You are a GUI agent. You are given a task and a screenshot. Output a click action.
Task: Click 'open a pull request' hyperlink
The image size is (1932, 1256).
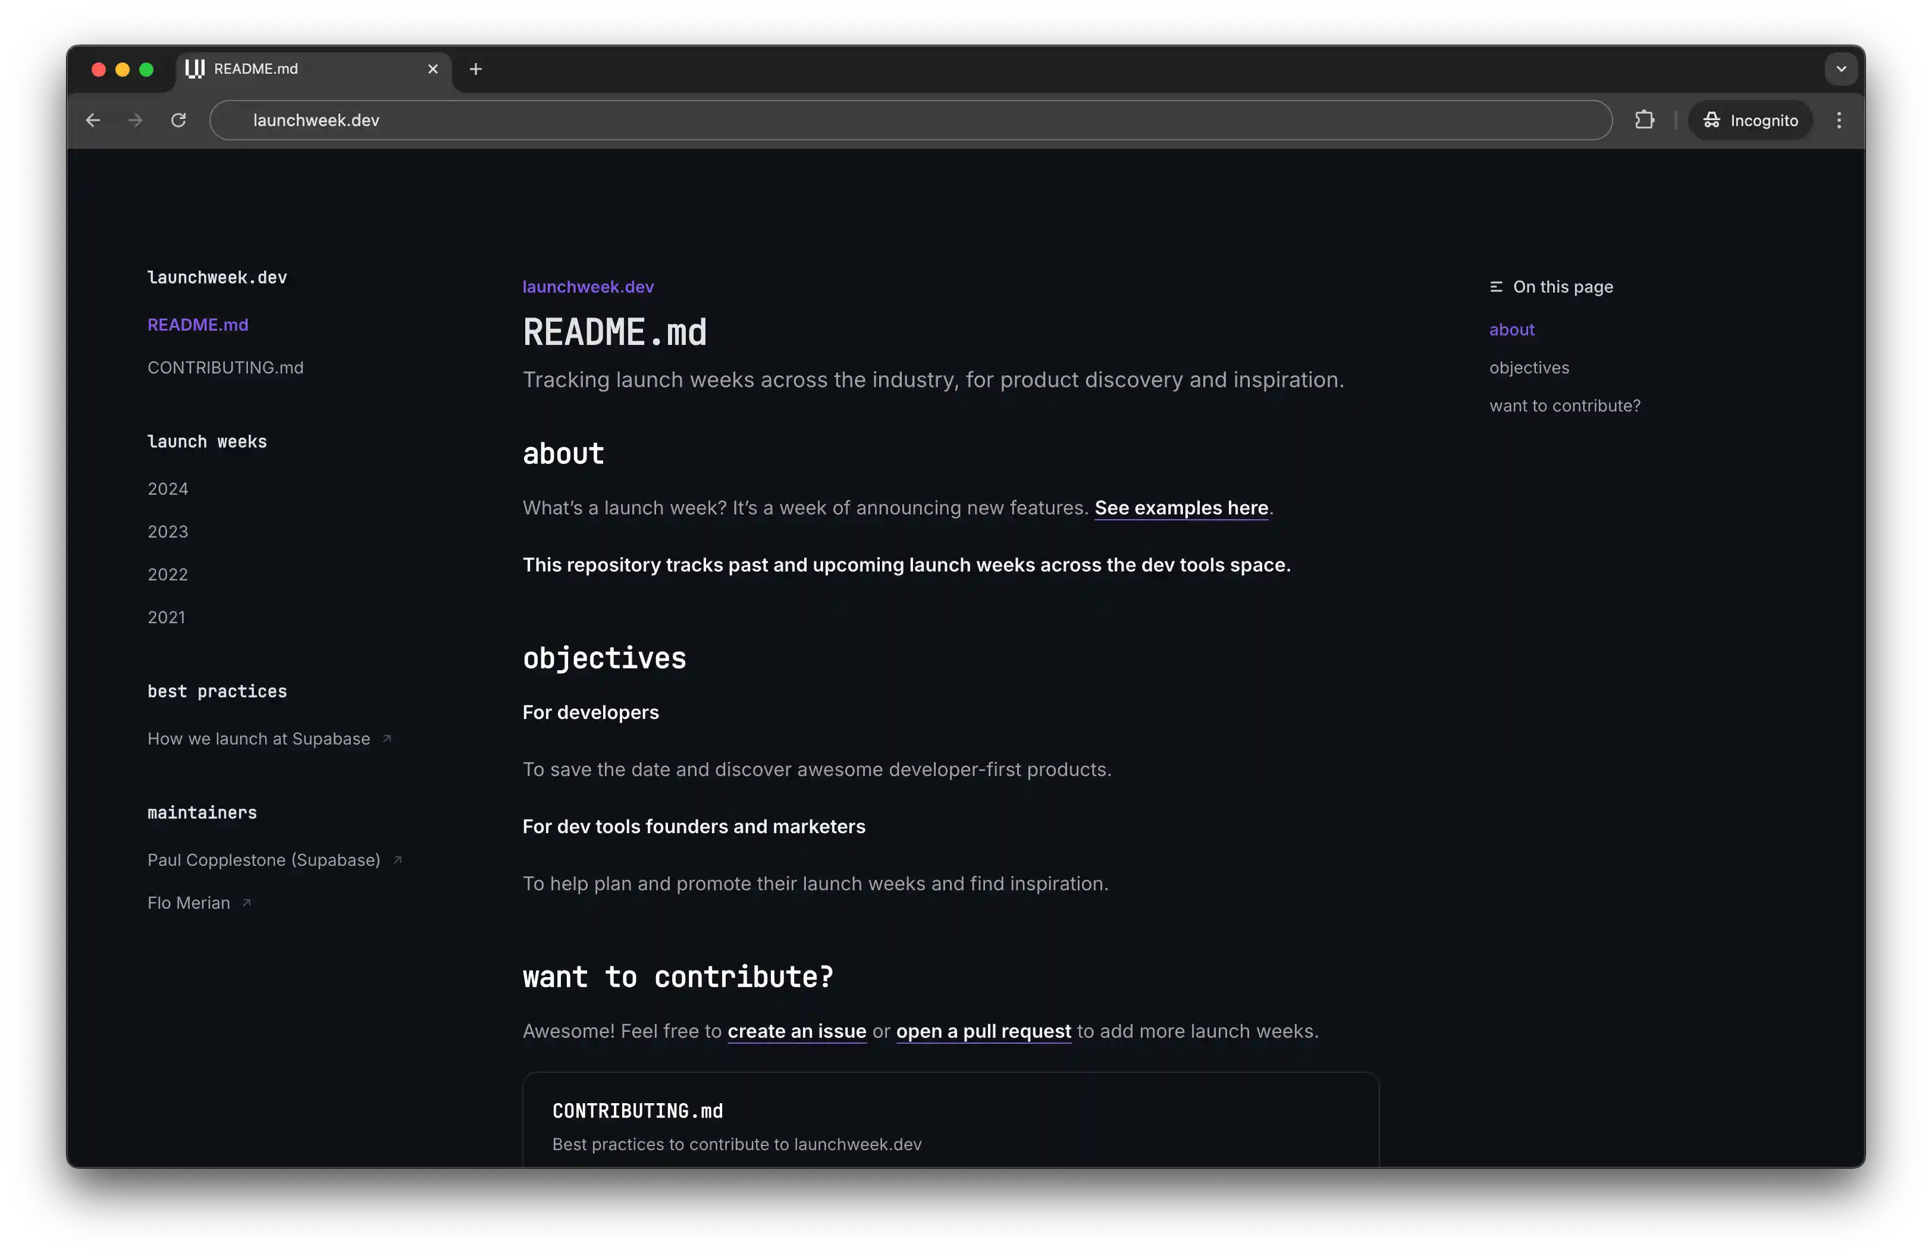(983, 1031)
